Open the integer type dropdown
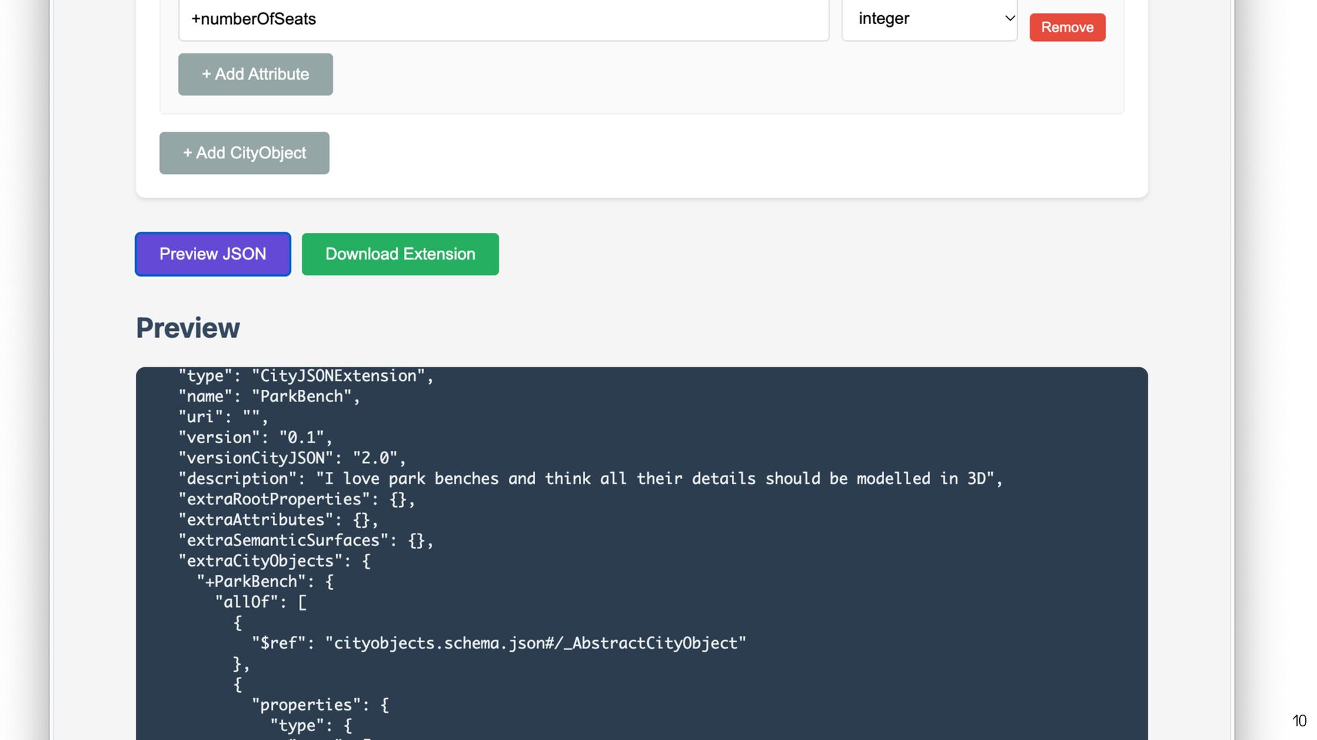The width and height of the screenshot is (1317, 740). tap(929, 19)
